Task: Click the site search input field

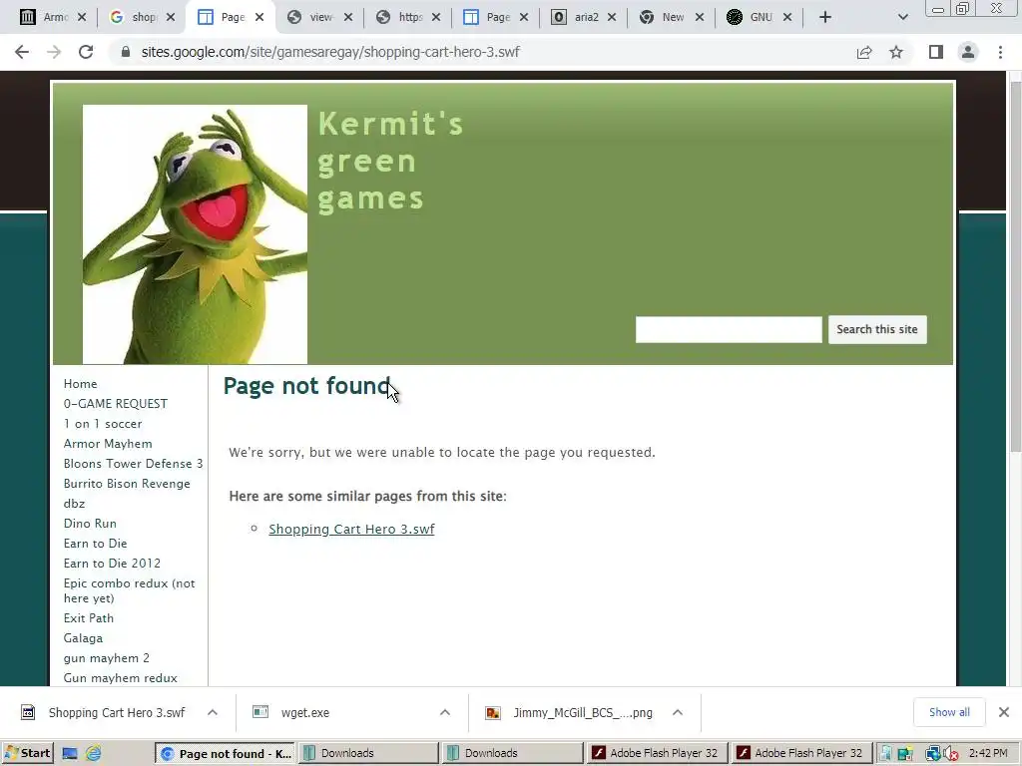Action: [729, 329]
